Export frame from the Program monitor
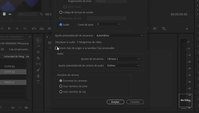 (155, 28)
